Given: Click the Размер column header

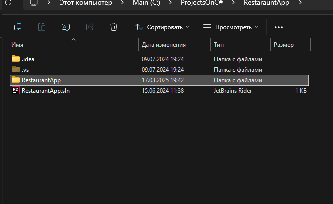Looking at the screenshot, I should coord(284,45).
